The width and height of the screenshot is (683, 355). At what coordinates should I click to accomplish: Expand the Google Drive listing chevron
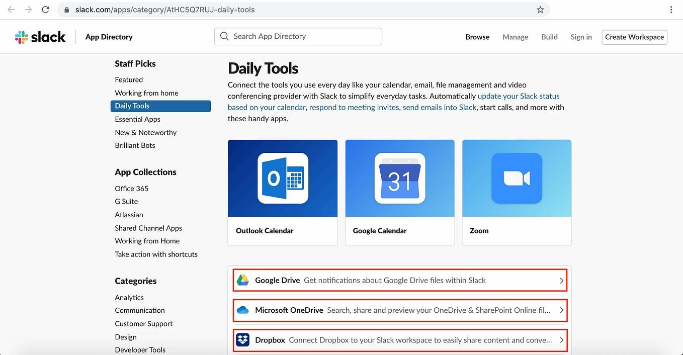click(562, 280)
